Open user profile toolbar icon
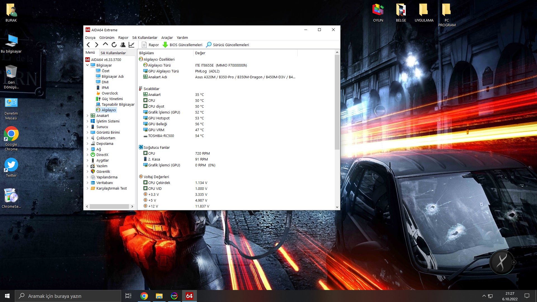The width and height of the screenshot is (537, 302). click(123, 45)
